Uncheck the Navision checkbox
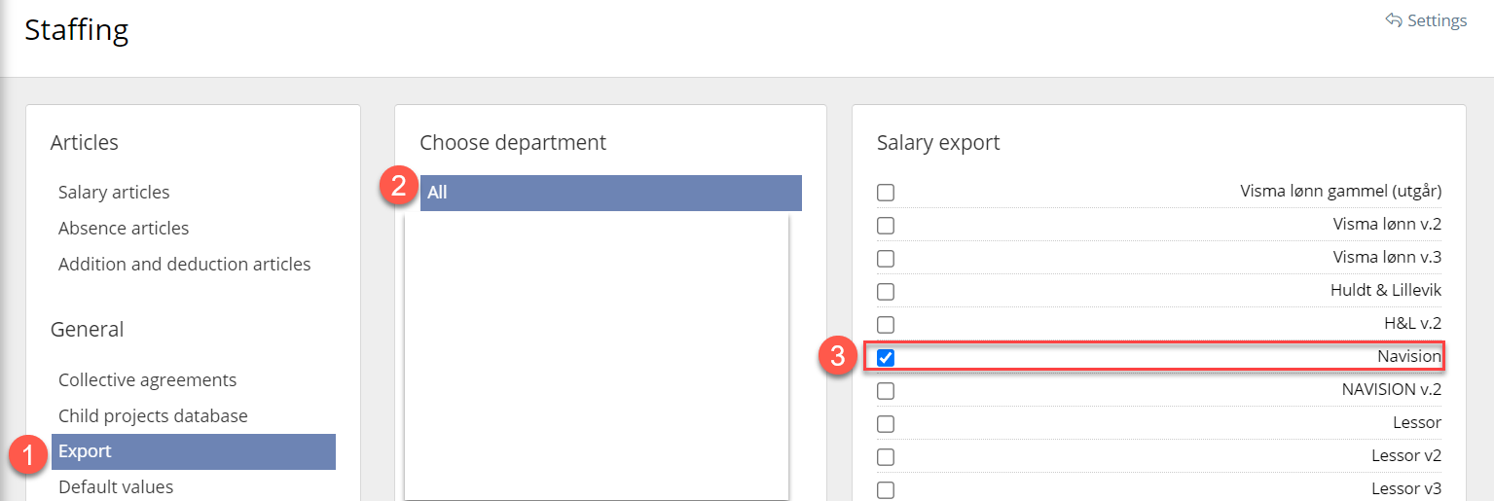This screenshot has height=501, width=1494. (886, 358)
